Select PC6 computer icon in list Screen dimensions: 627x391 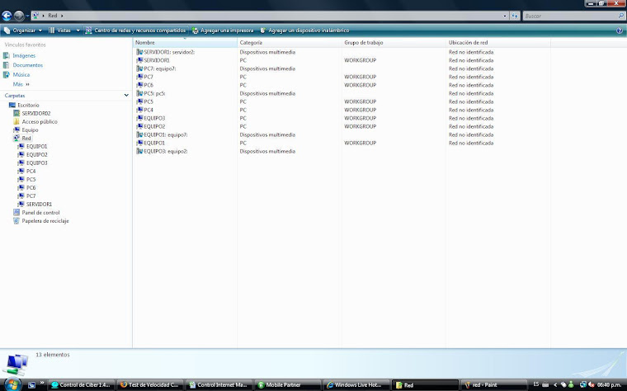[139, 85]
